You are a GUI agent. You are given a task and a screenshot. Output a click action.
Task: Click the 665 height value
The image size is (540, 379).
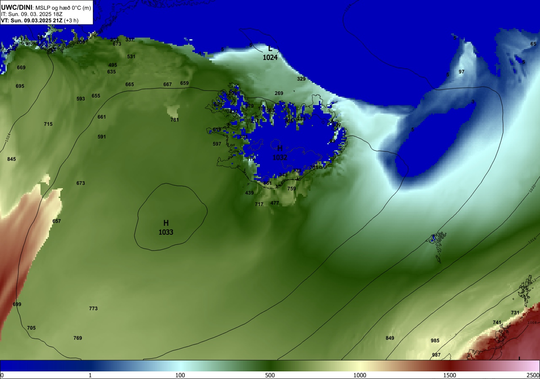[130, 84]
